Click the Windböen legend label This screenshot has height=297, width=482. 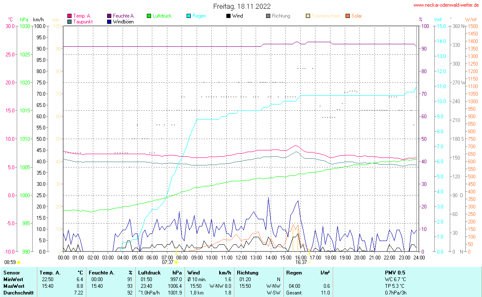(123, 22)
